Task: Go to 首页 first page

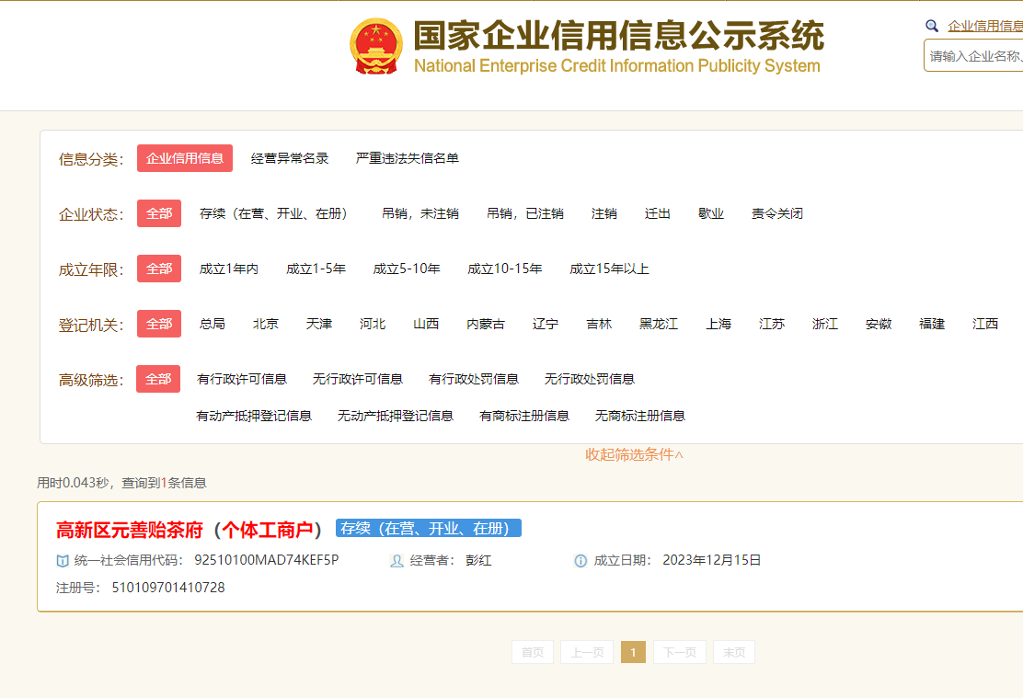Action: (x=533, y=652)
